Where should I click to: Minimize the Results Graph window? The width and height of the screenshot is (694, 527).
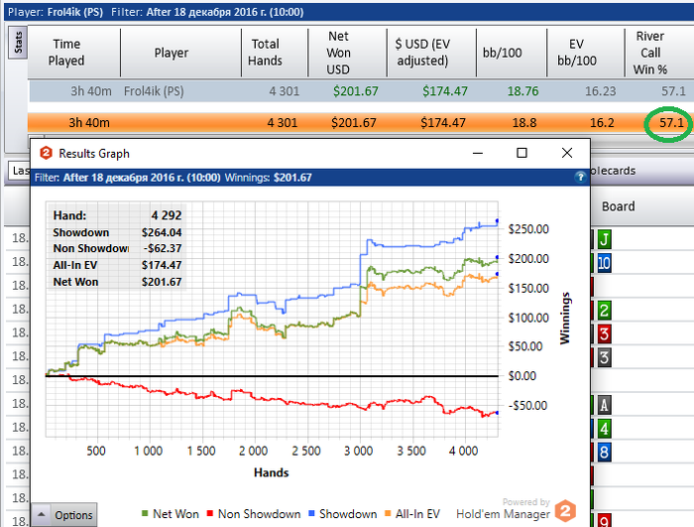point(478,154)
